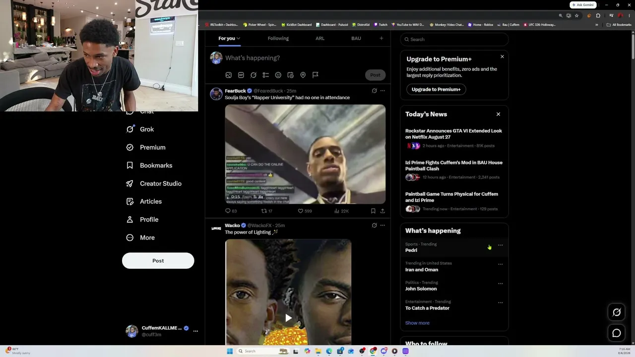The image size is (635, 357).
Task: Open the emoji picker in composer
Action: 278,75
